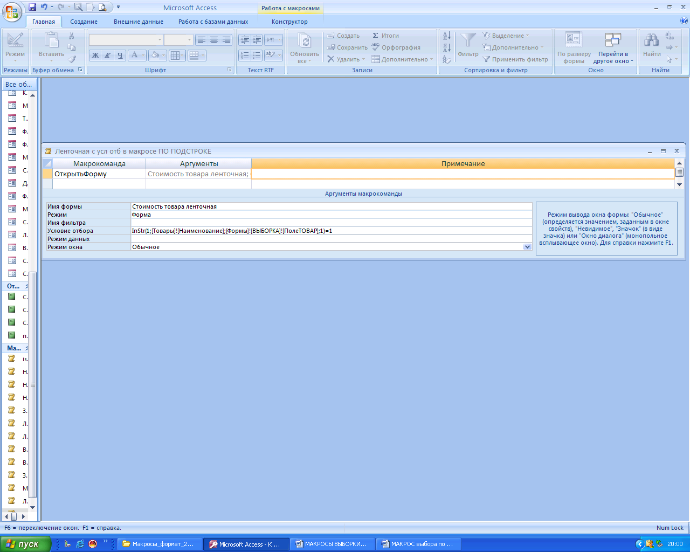Viewport: 690px width, 552px height.
Task: Click the alternate row color button
Action: click(x=197, y=55)
